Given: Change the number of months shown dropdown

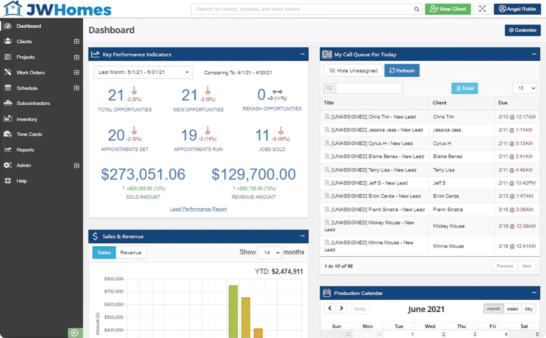Looking at the screenshot, I should click(269, 253).
